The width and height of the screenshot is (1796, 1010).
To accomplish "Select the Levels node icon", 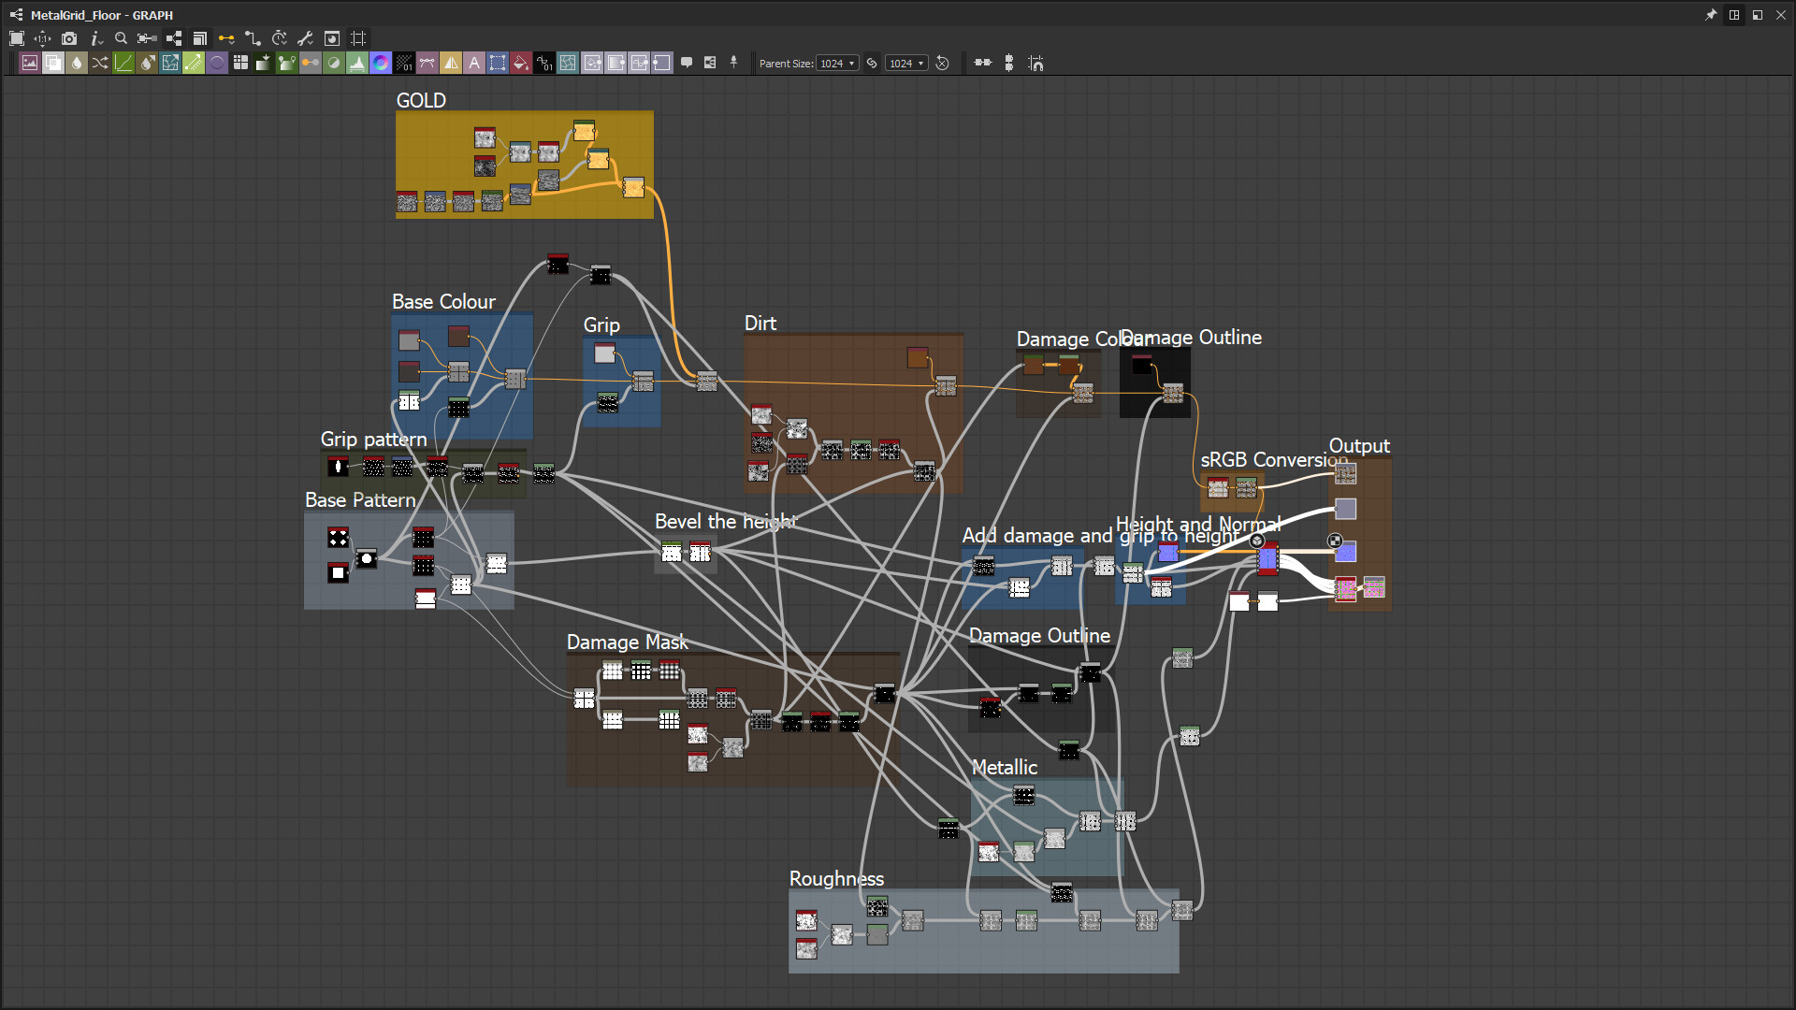I will click(x=357, y=63).
